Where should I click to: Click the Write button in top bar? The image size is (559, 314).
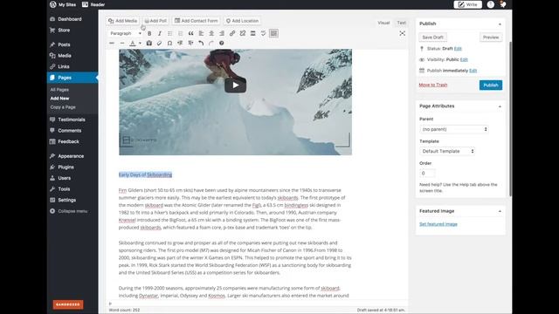click(468, 4)
